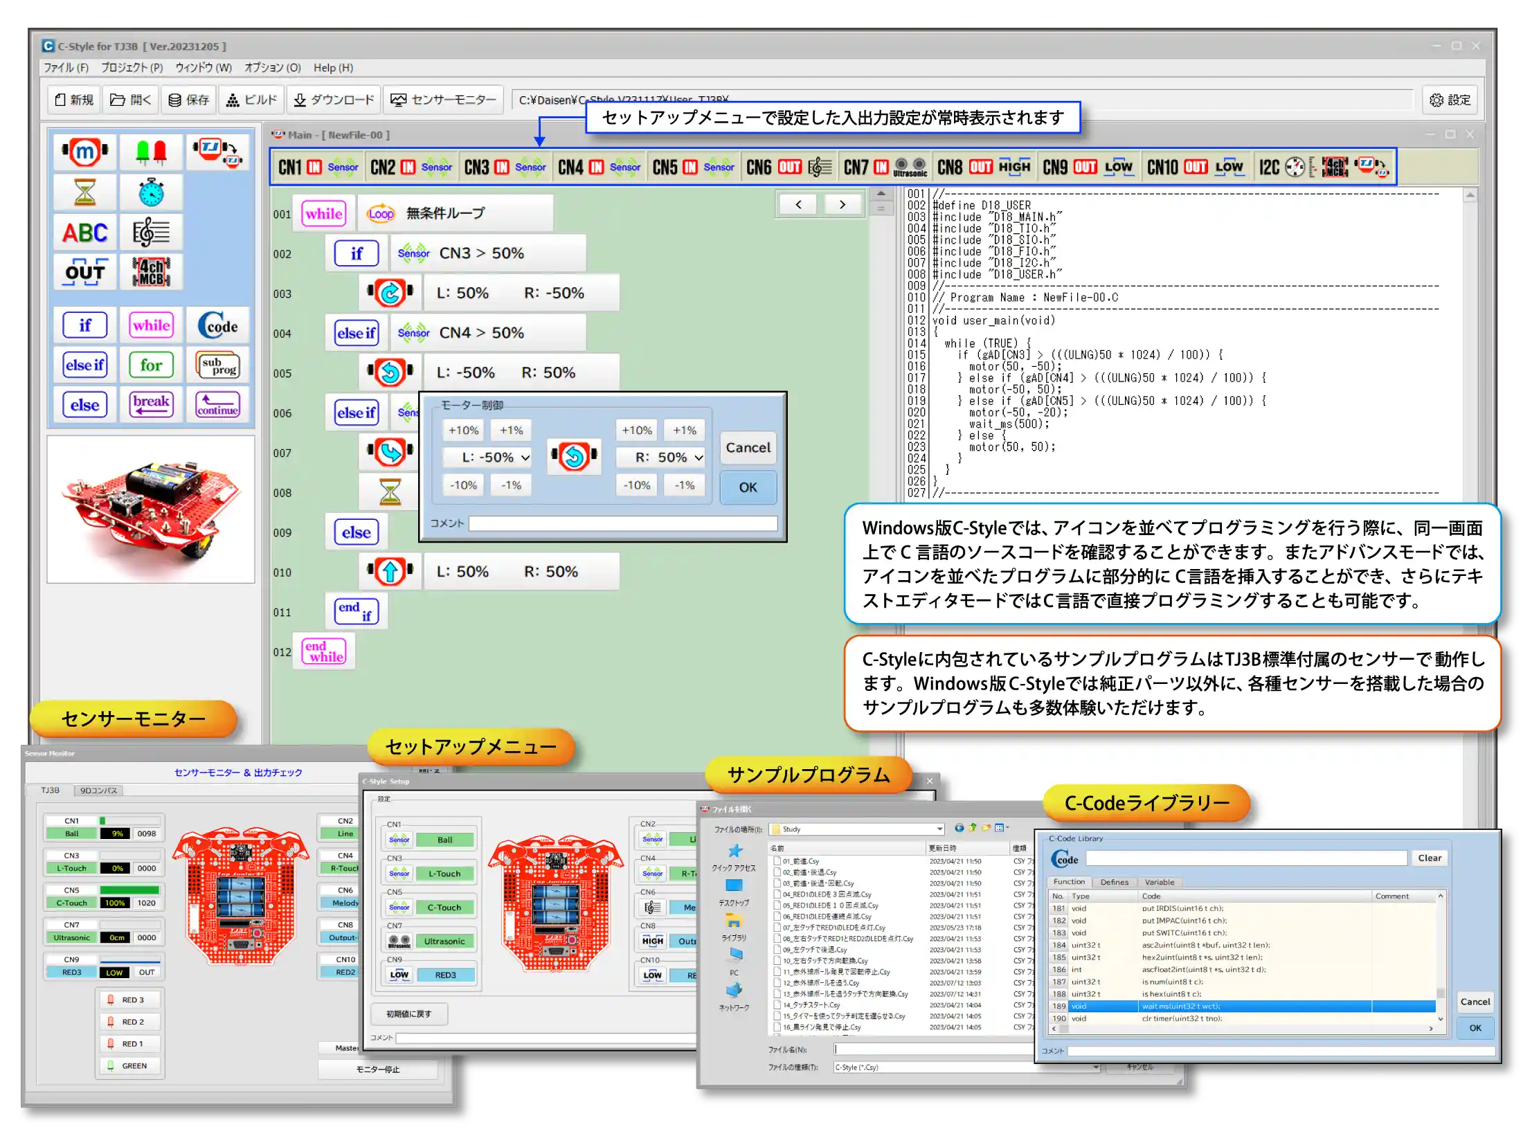Open the プロジェクト(P) menu
The height and width of the screenshot is (1136, 1523).
(x=132, y=68)
